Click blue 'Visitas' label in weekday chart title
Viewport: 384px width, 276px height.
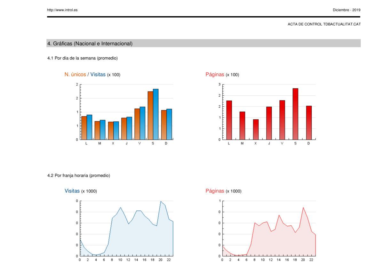click(98, 74)
